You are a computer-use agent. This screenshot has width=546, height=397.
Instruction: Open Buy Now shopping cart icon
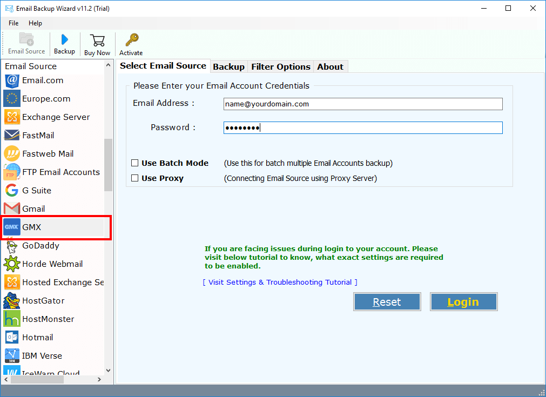pos(97,41)
